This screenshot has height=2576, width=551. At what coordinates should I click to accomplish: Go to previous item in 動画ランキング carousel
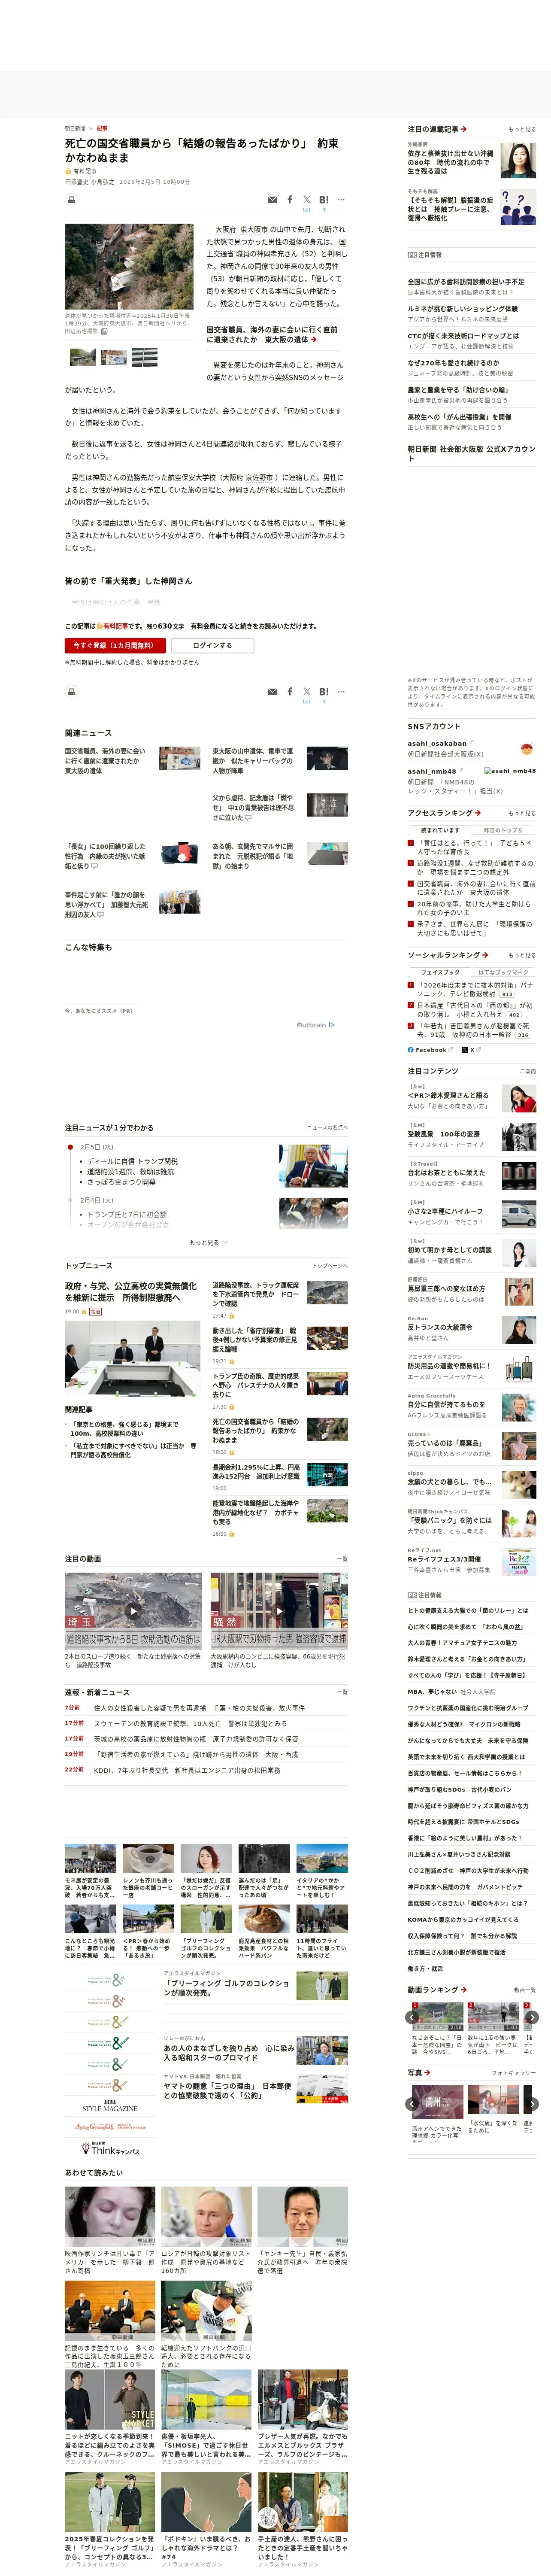(x=413, y=2017)
